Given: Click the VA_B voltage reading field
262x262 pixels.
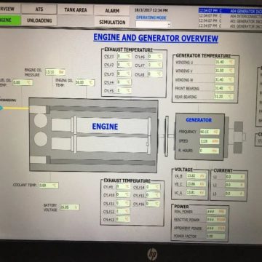Looking at the screenshot, I should click(196, 176).
